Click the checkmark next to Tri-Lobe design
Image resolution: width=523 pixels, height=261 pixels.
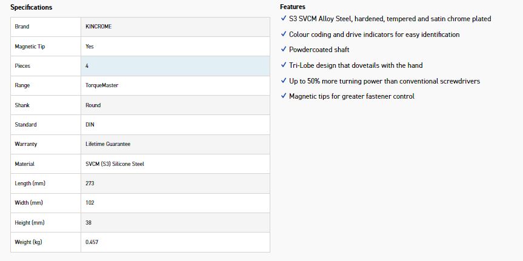tap(284, 65)
